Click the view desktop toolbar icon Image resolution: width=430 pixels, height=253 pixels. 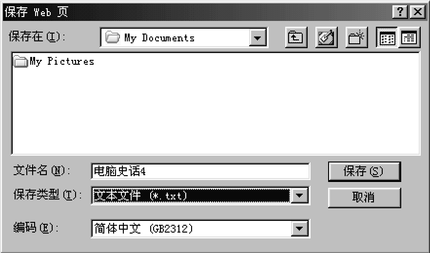click(326, 37)
